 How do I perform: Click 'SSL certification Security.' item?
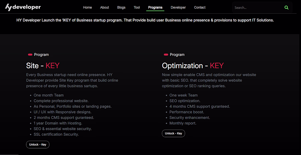(56, 134)
